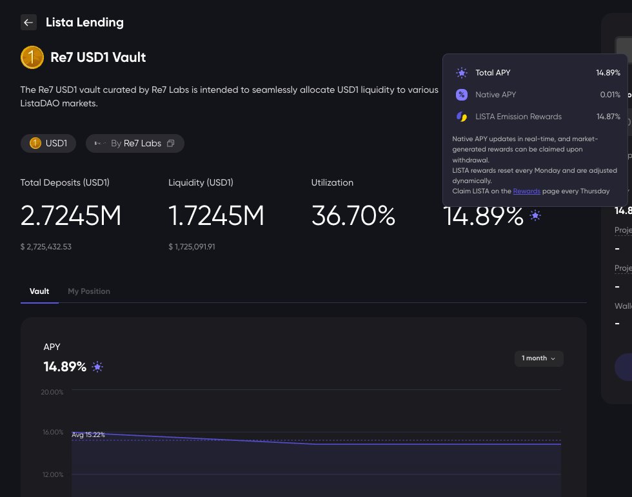The image size is (632, 497).
Task: Click the USD1 token chip
Action: click(x=48, y=143)
